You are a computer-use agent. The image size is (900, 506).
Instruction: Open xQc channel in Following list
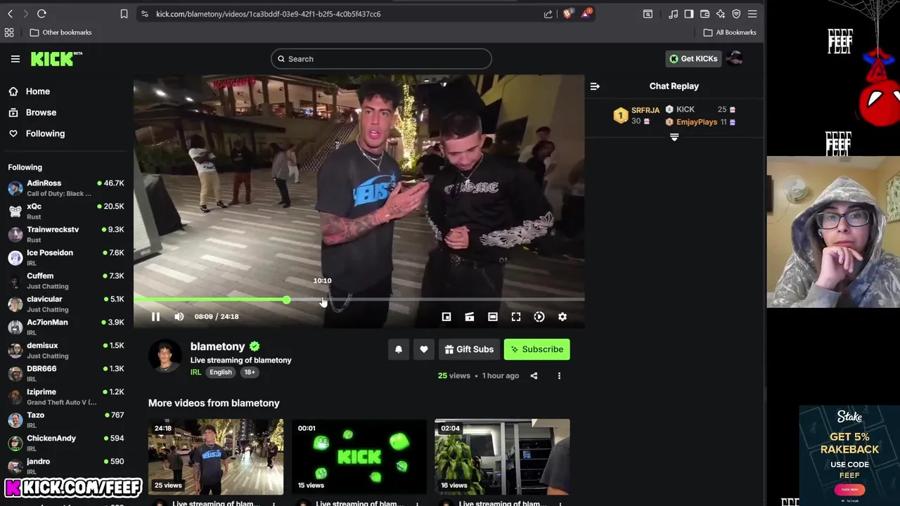[x=67, y=212]
